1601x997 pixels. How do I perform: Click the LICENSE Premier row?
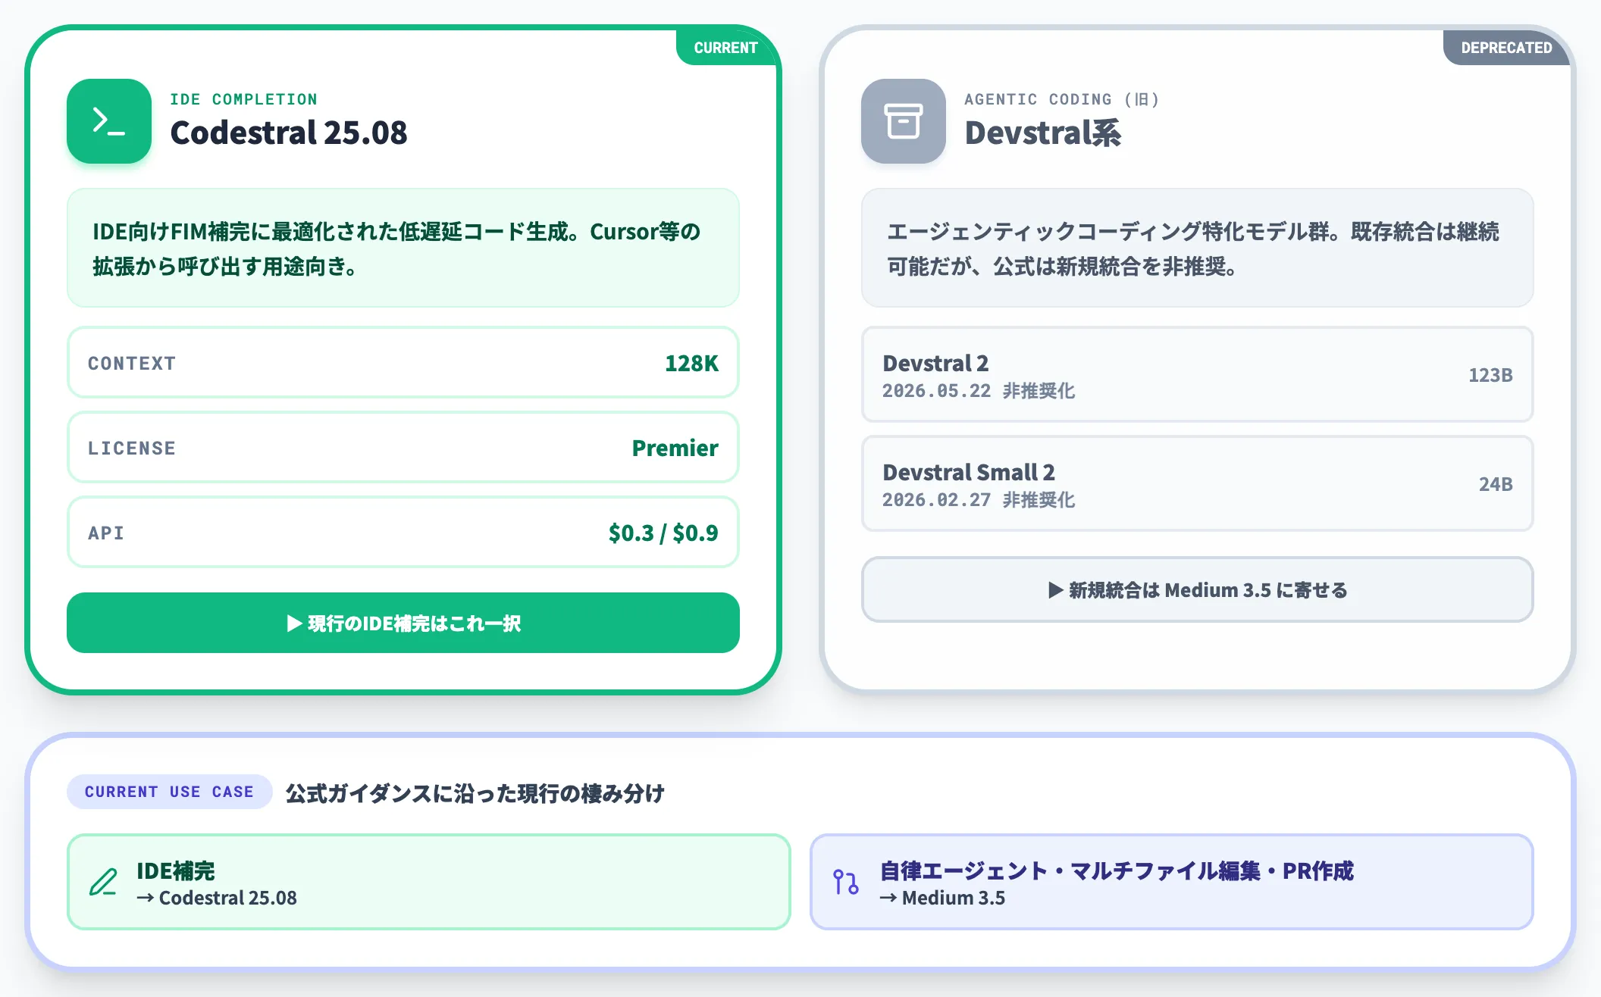[x=403, y=447]
